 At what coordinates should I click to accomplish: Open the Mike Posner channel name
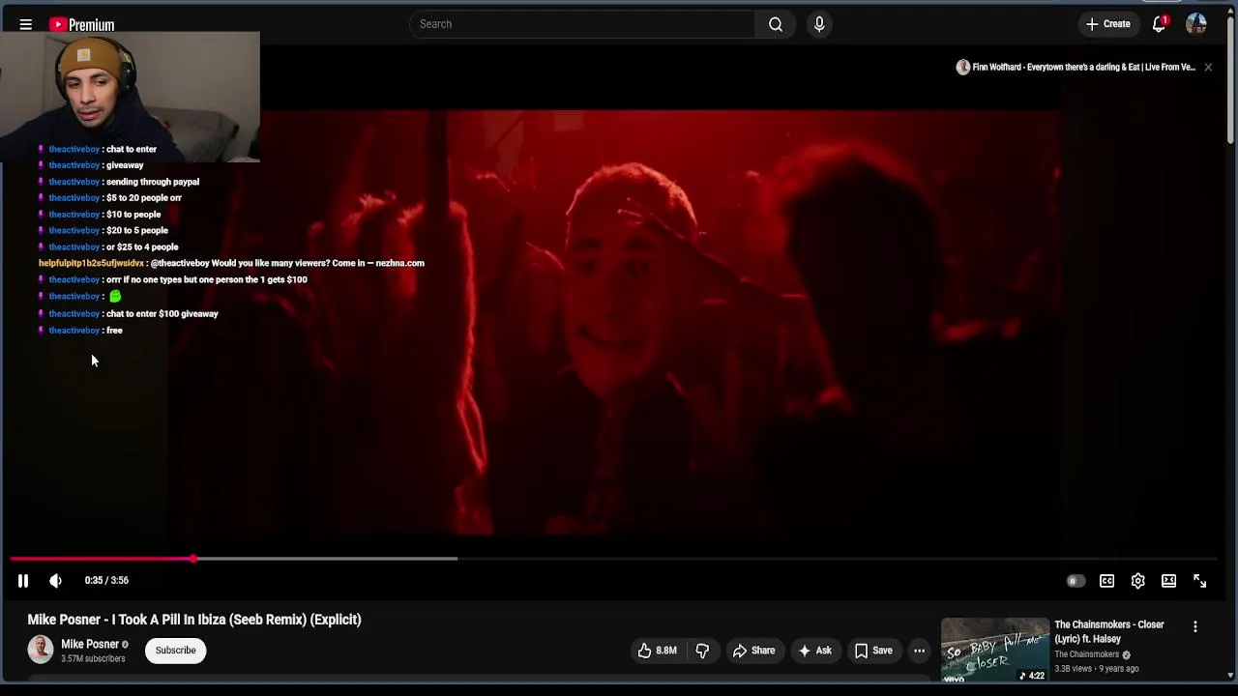click(90, 644)
